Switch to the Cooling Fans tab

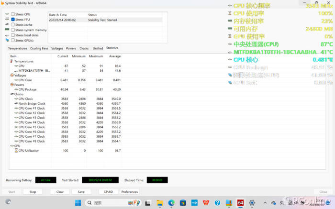tap(39, 48)
